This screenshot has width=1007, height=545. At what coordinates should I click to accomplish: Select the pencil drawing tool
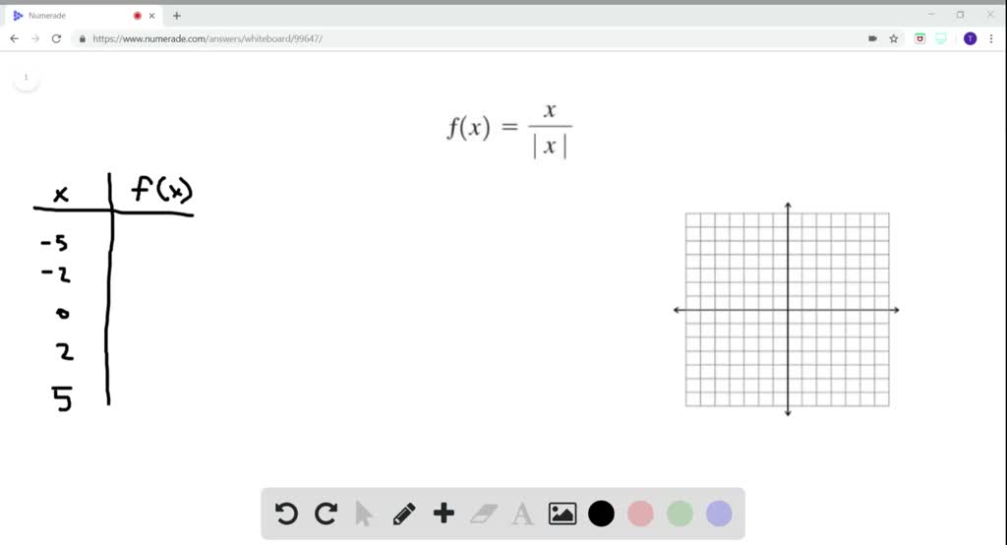(x=404, y=514)
